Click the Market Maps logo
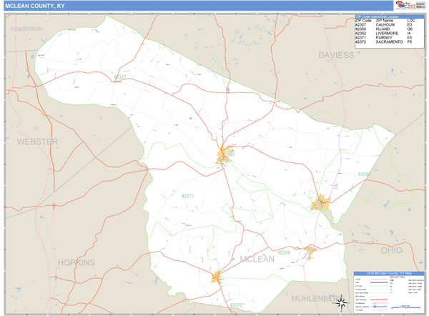 click(x=406, y=5)
